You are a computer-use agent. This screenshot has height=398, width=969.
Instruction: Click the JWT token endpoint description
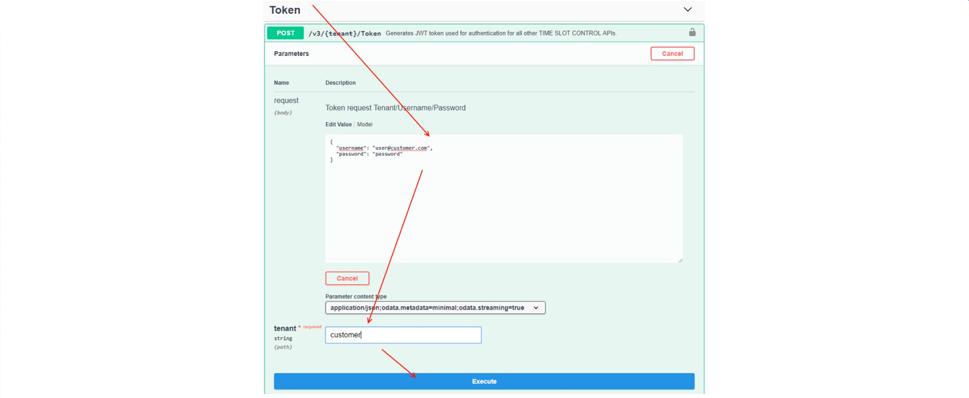pyautogui.click(x=501, y=33)
